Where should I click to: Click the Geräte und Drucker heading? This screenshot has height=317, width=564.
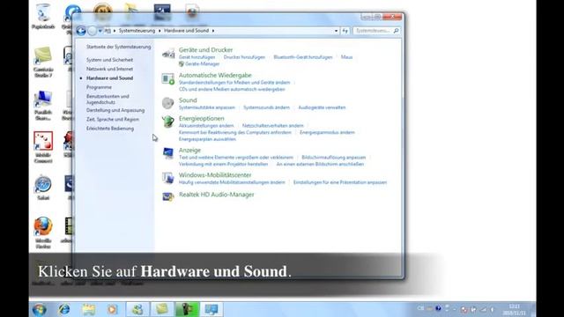tap(205, 50)
